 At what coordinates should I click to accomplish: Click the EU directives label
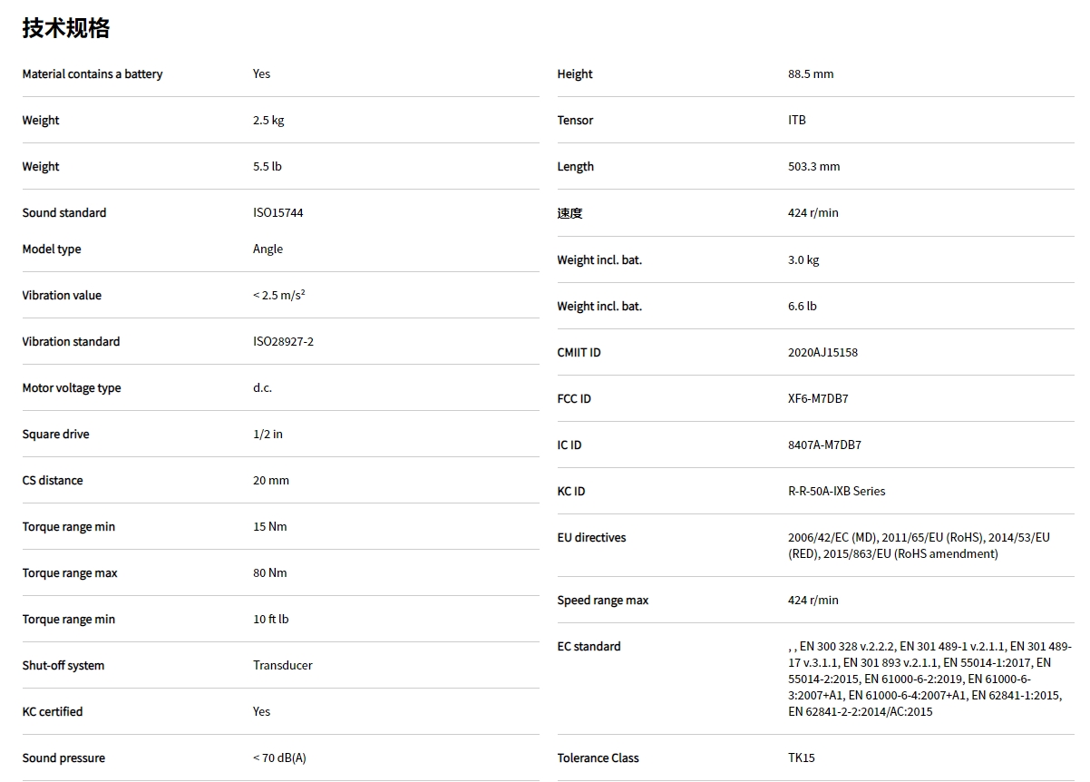(x=591, y=538)
